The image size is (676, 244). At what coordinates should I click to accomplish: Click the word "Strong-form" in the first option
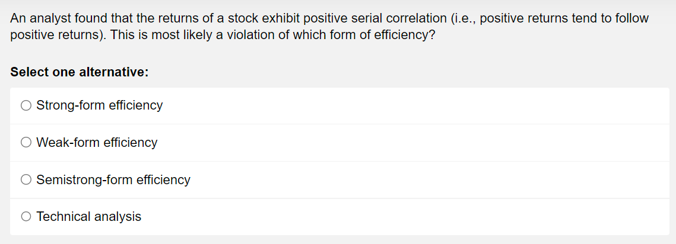tap(71, 105)
